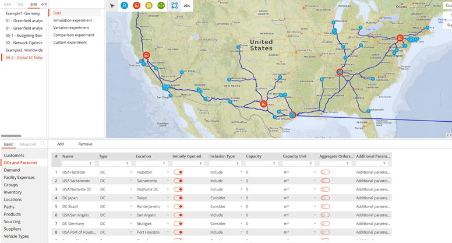This screenshot has height=243, width=452.
Task: Toggle the show connections tool
Action: point(174,5)
